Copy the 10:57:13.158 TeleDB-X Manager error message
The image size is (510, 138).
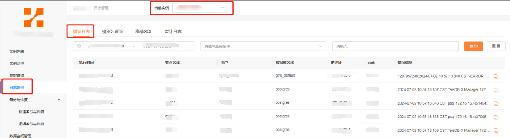pyautogui.click(x=496, y=131)
